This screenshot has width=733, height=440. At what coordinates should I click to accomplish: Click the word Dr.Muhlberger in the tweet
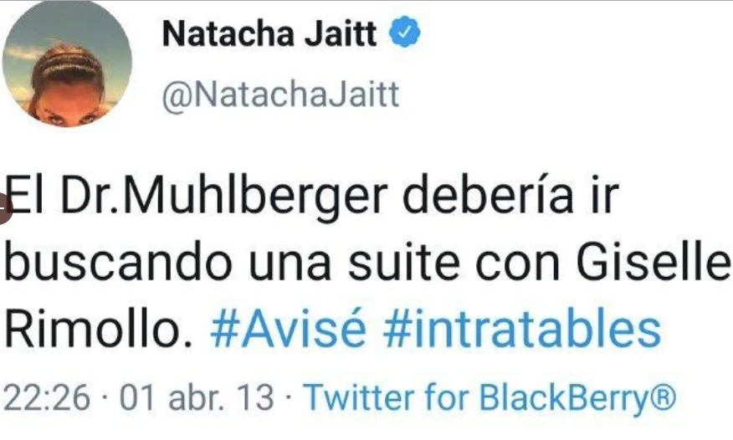224,197
